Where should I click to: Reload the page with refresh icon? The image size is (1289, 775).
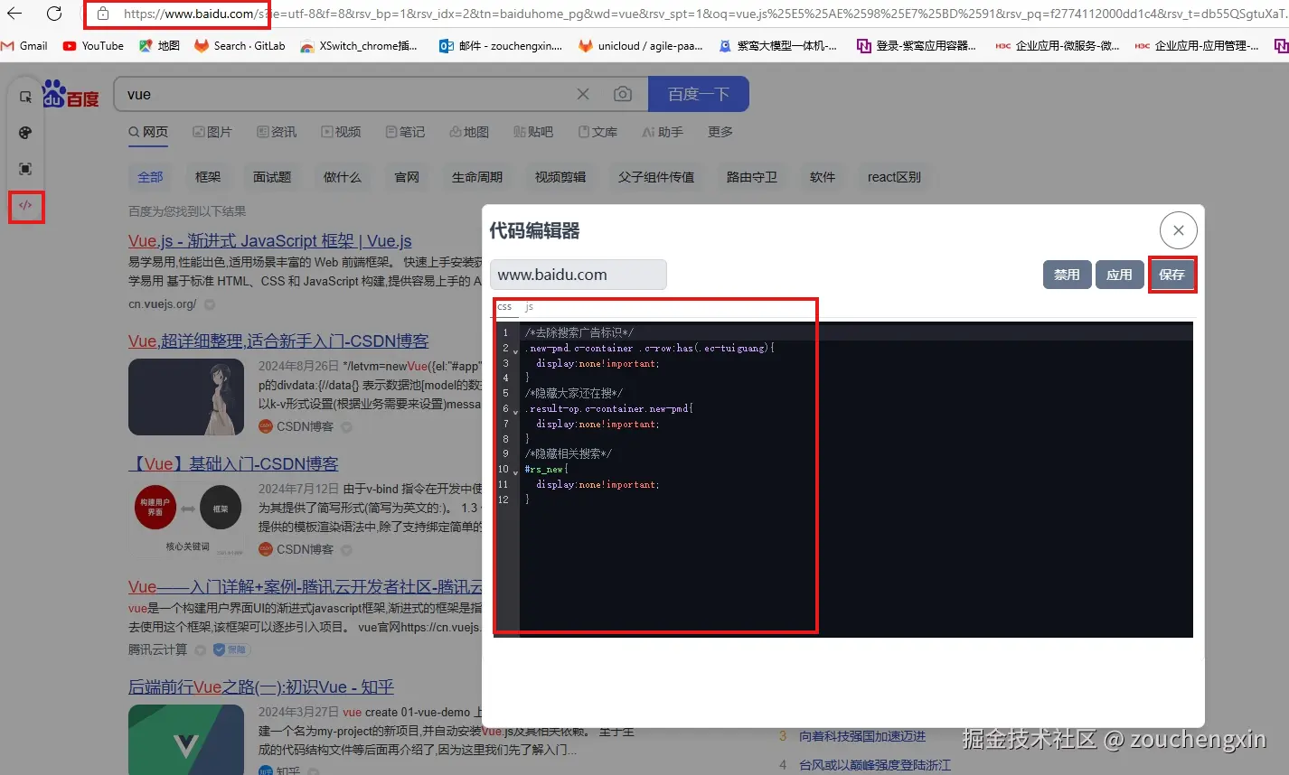tap(54, 14)
